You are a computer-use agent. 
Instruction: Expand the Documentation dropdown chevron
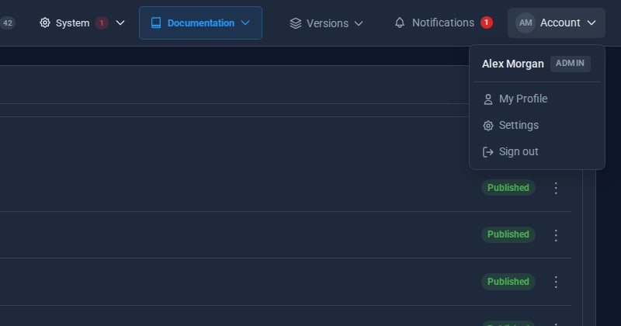click(245, 23)
